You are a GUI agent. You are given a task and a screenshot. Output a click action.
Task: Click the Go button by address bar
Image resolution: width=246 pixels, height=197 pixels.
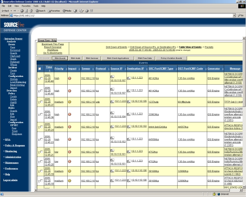(241, 15)
